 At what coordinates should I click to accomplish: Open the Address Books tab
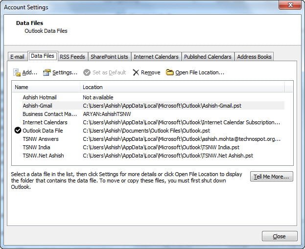pyautogui.click(x=254, y=57)
